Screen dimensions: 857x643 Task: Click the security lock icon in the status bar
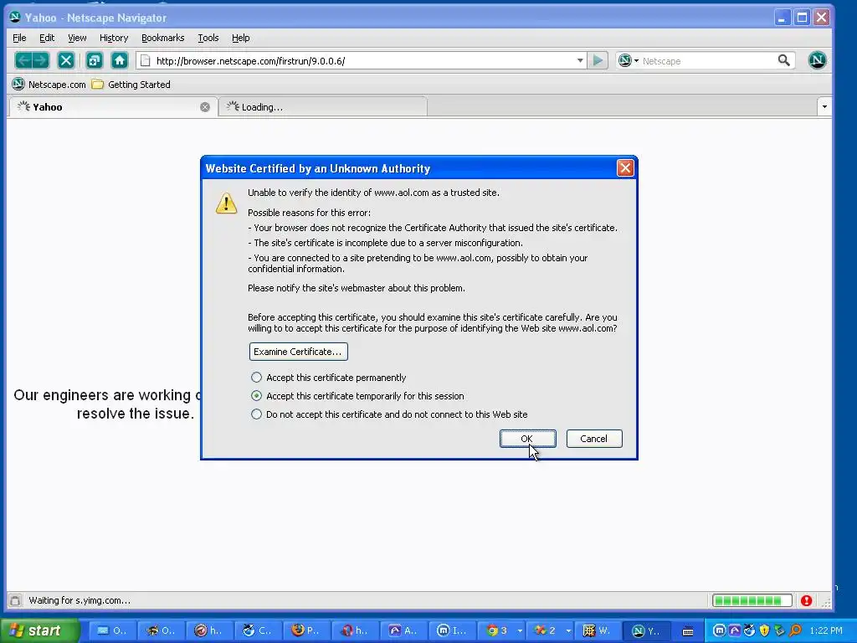point(15,600)
